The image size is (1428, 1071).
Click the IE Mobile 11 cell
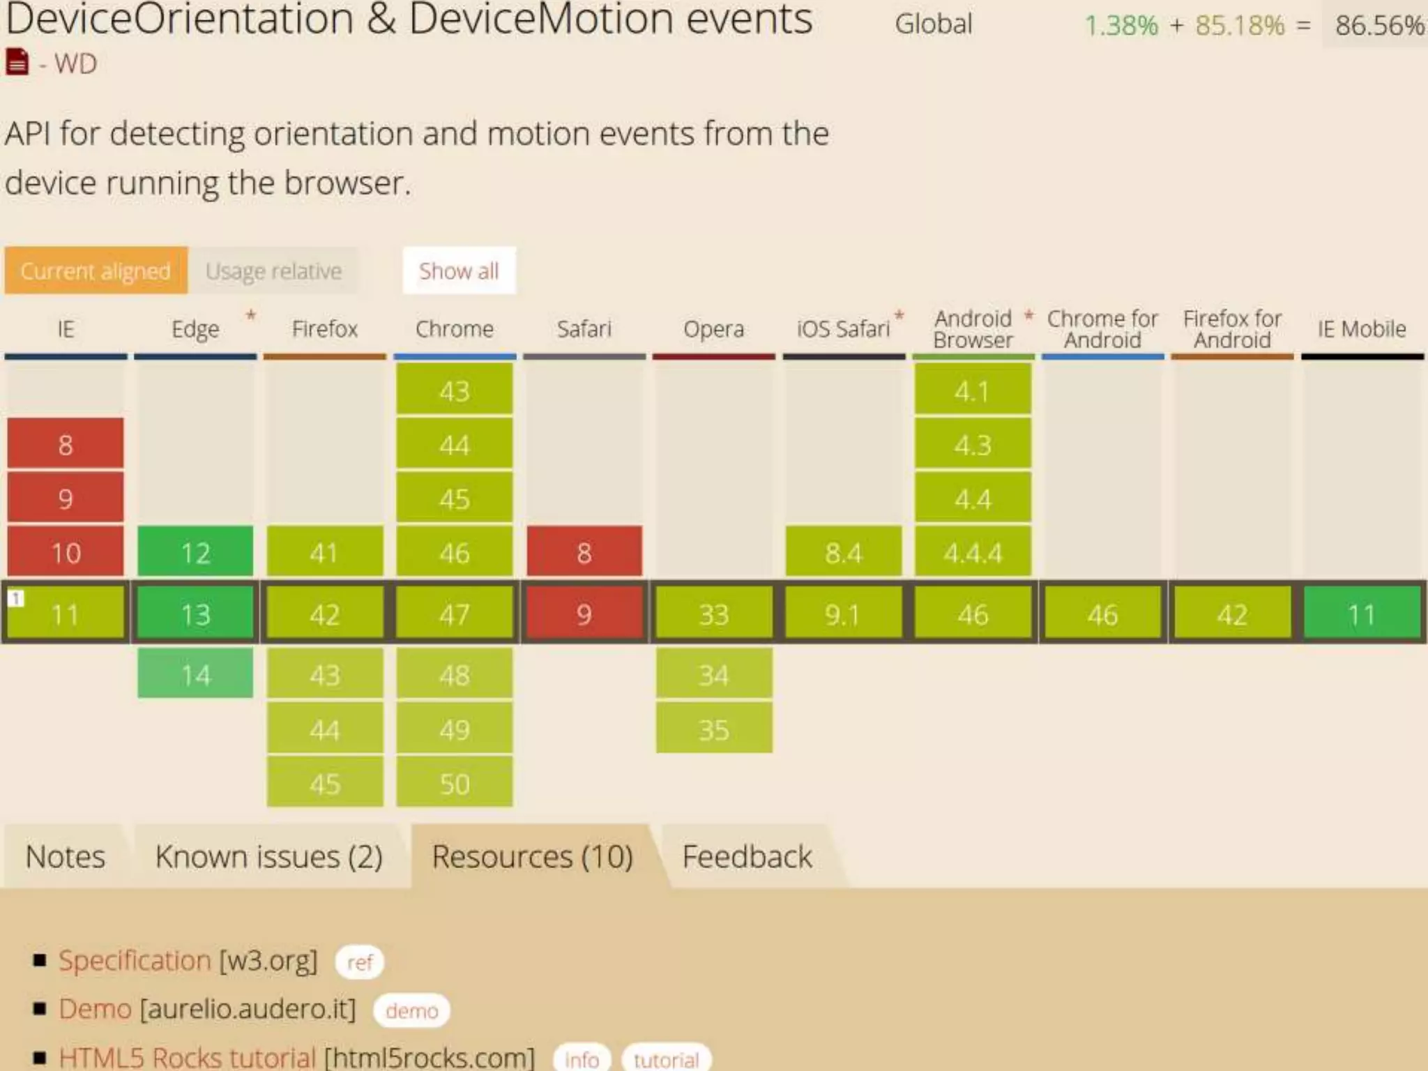(x=1362, y=614)
